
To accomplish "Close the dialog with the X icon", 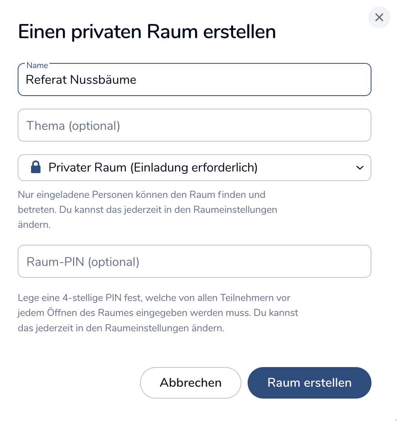I will (379, 18).
